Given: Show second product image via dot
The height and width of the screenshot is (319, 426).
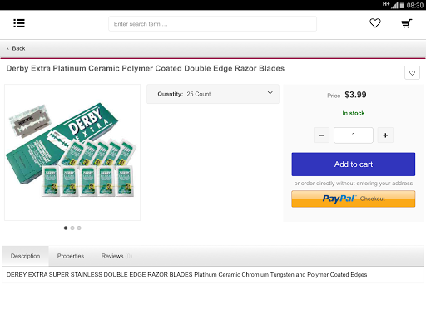Looking at the screenshot, I should pos(72,228).
